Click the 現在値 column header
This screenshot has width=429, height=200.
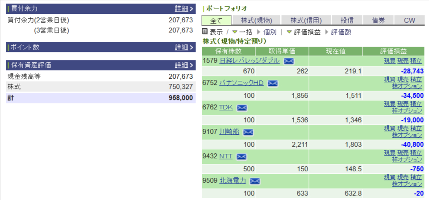tap(336, 51)
